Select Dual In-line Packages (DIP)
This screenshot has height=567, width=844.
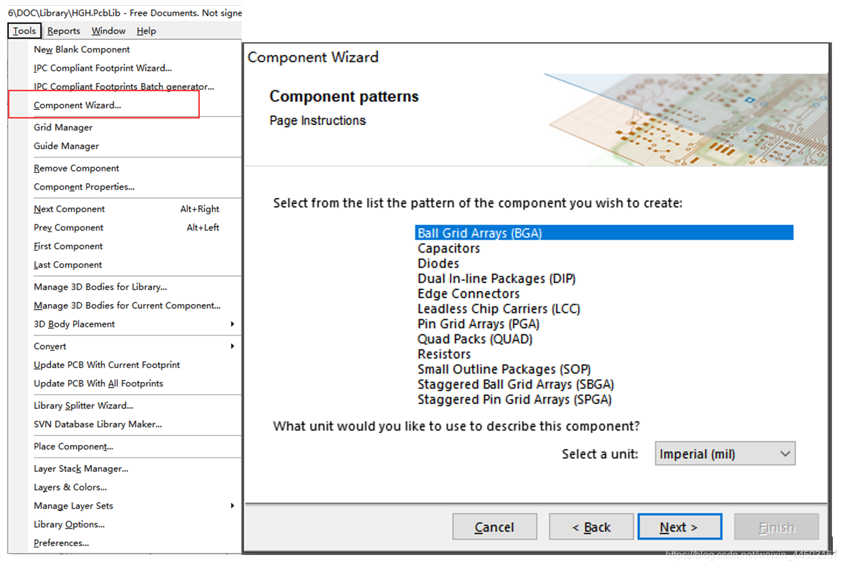click(496, 279)
